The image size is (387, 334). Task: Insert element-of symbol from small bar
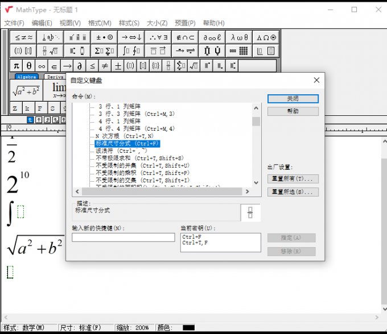54,66
